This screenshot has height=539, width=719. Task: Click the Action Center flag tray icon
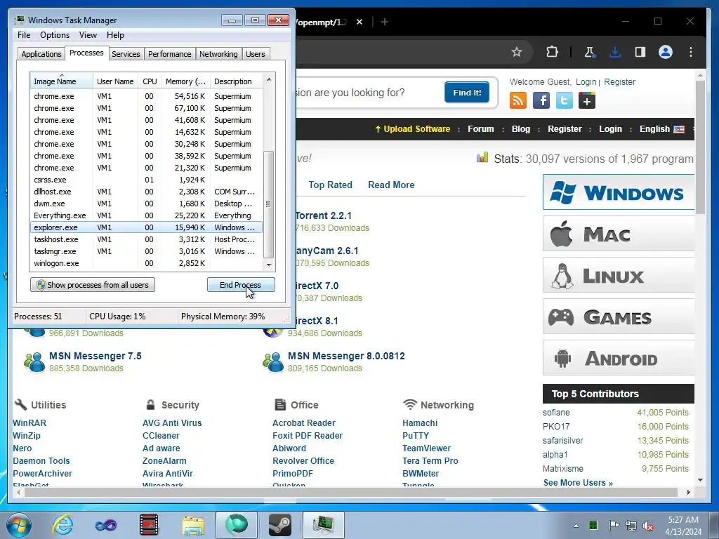613,526
